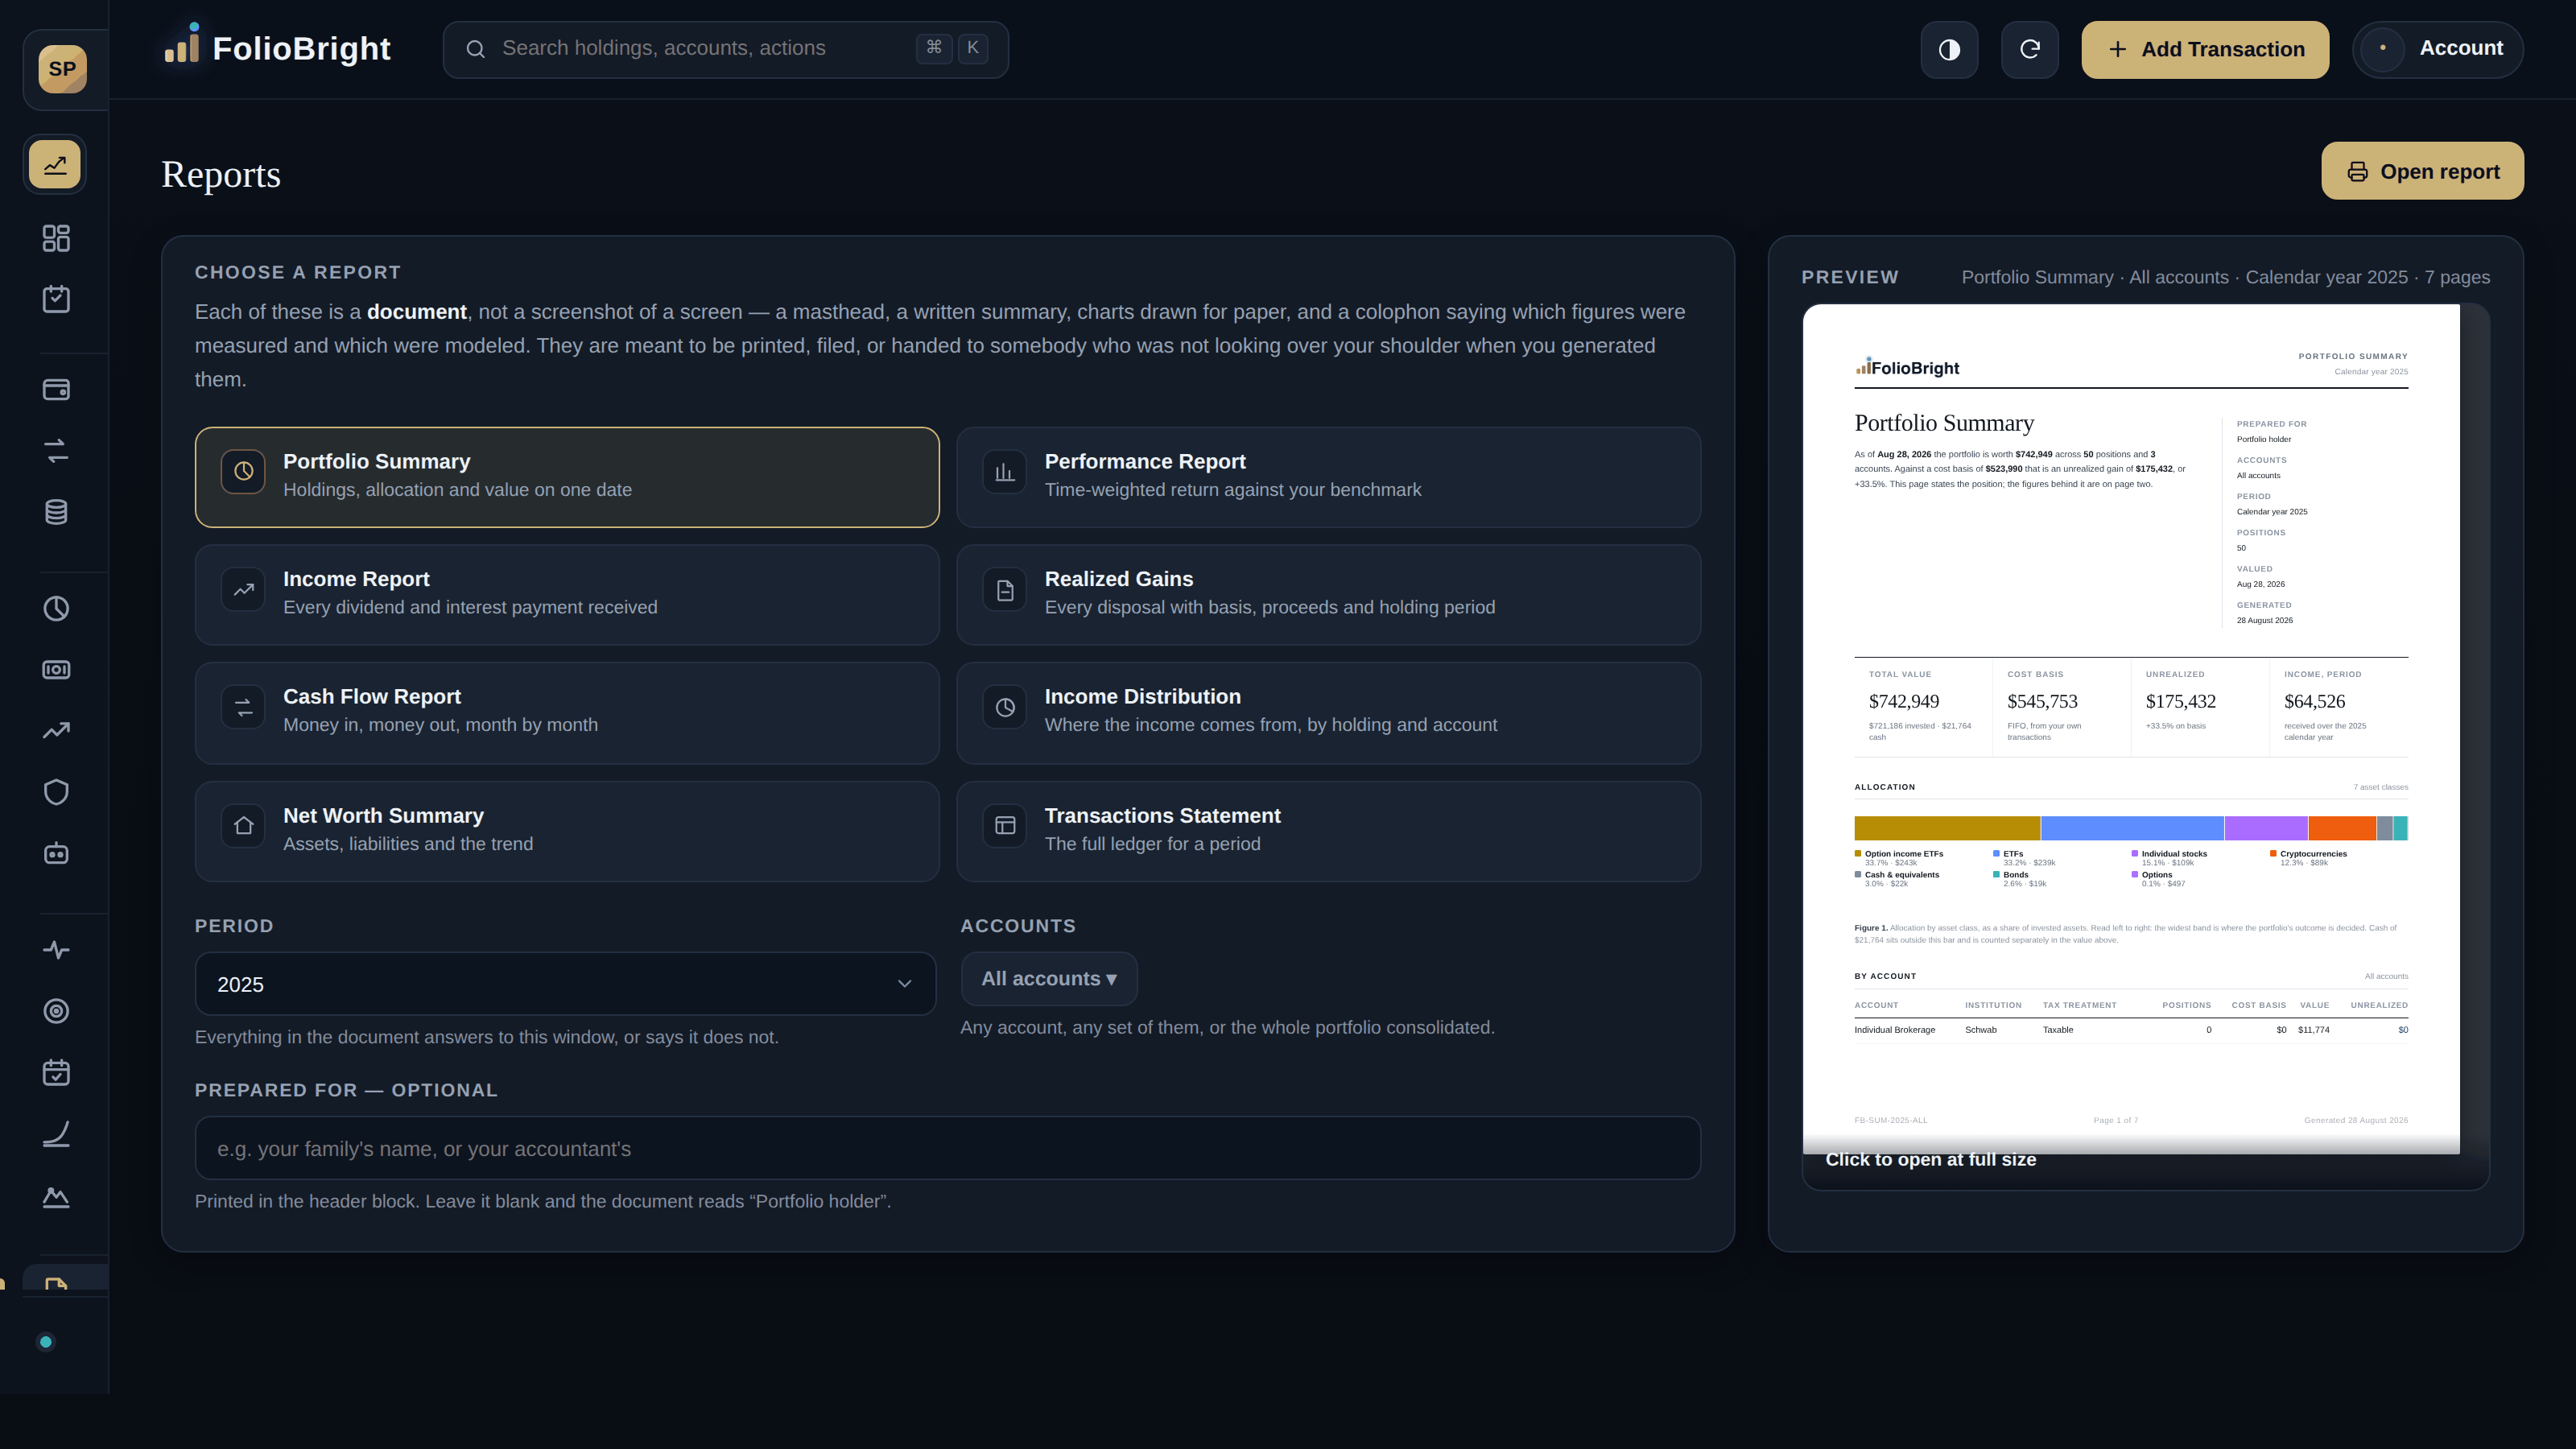The width and height of the screenshot is (2576, 1449).
Task: Choose the Net Worth Summary card
Action: (x=567, y=831)
